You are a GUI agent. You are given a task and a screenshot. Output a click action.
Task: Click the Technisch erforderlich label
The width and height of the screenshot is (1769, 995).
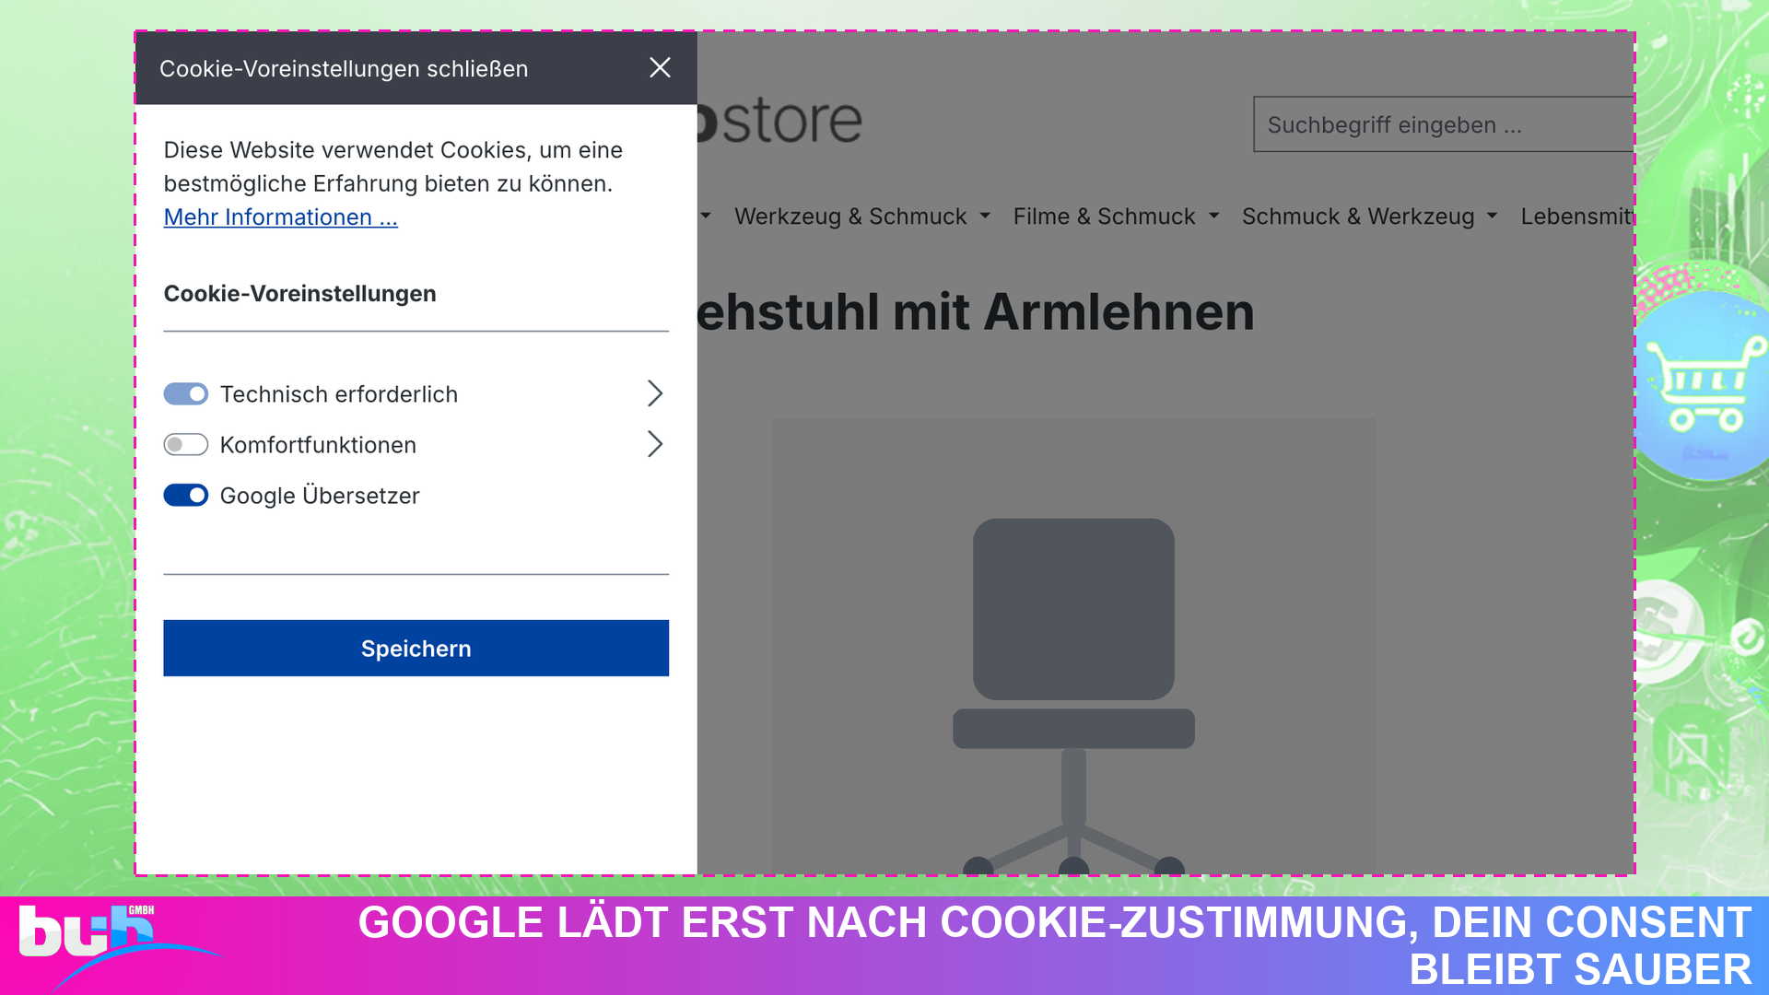coord(339,394)
